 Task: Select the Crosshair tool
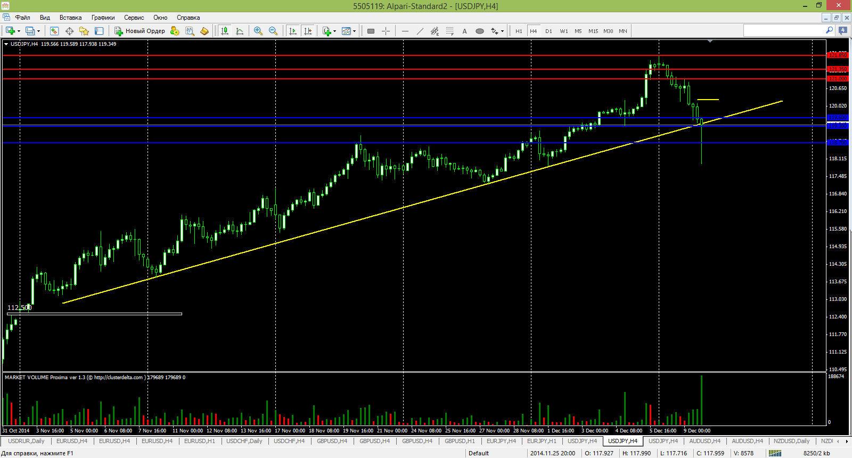[x=386, y=31]
